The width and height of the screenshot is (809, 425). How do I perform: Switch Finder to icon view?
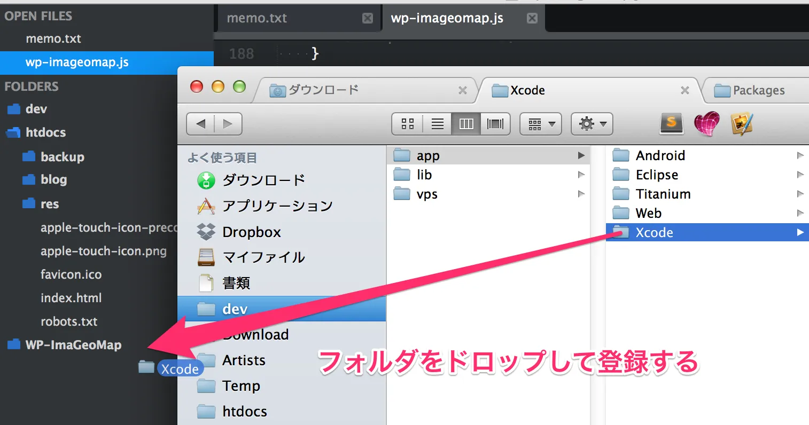tap(408, 124)
